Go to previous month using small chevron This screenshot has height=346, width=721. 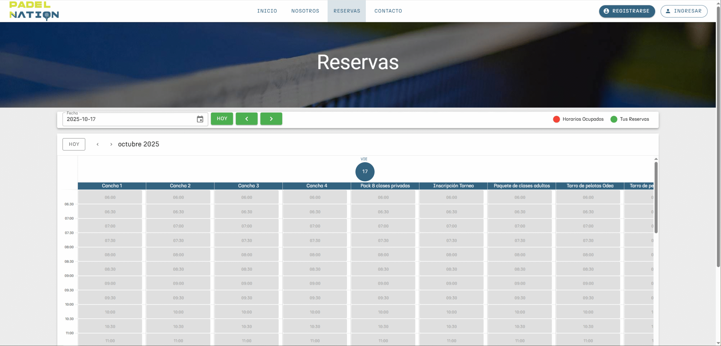[x=98, y=144]
